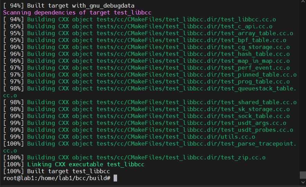Image resolution: width=306 pixels, height=187 pixels.
Task: Click the scrollbar thumb at bottom right
Action: (x=303, y=175)
